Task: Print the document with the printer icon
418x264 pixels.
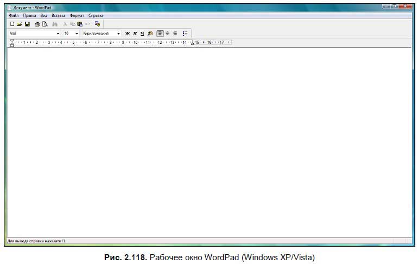Action: tap(37, 24)
